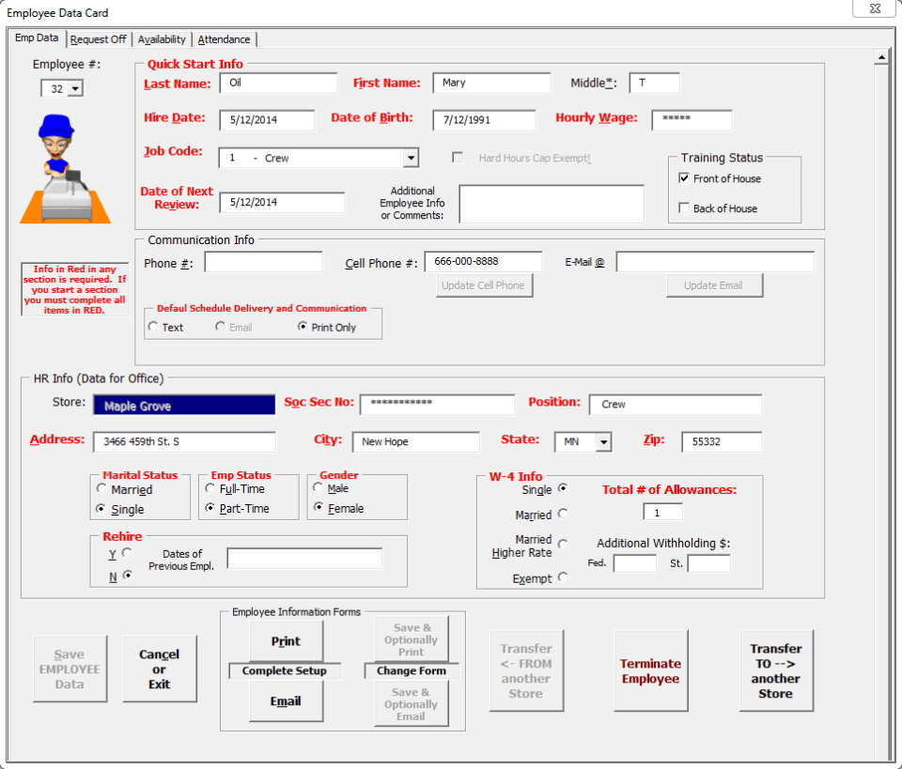Click Transfer TO another Store
The image size is (902, 769).
(x=776, y=669)
